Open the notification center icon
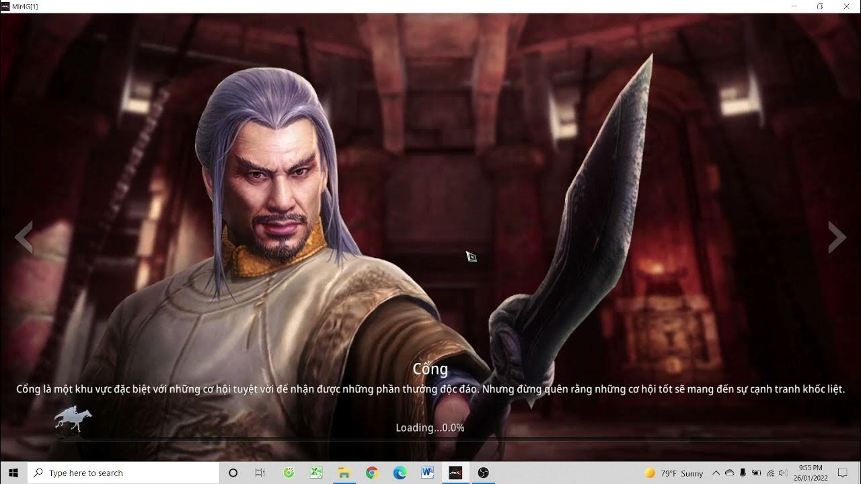Viewport: 861px width, 484px height. point(842,473)
